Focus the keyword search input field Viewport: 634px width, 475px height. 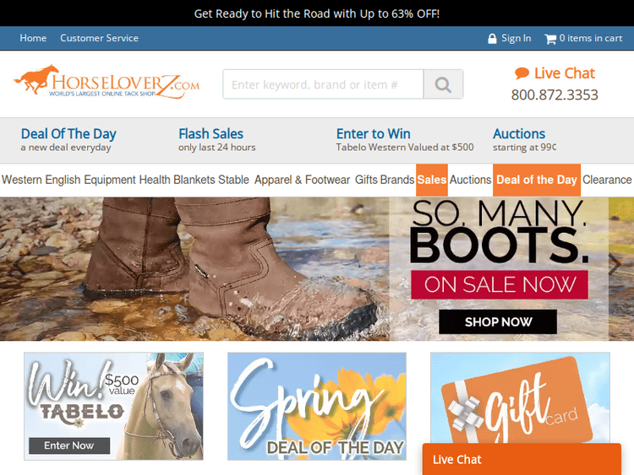click(323, 84)
